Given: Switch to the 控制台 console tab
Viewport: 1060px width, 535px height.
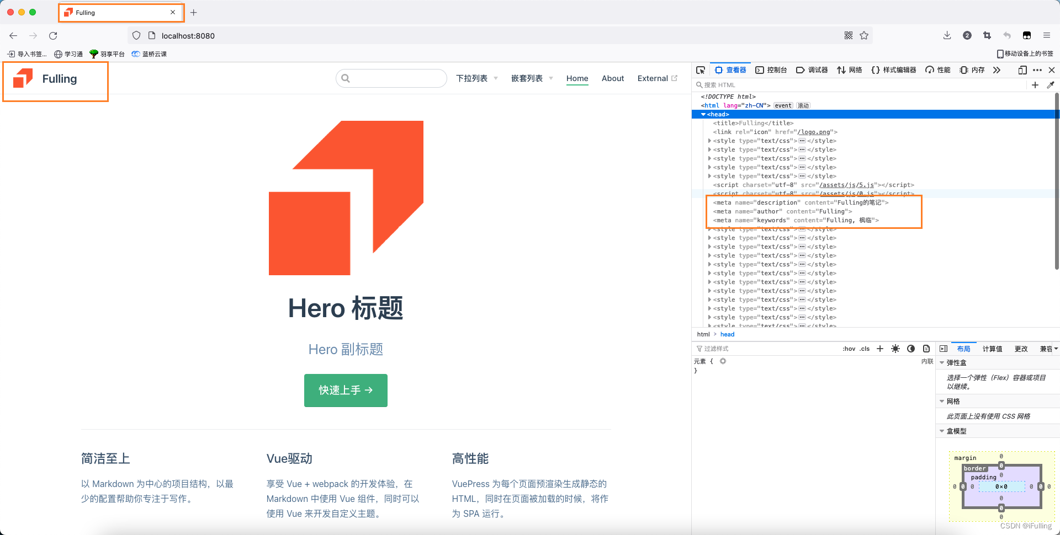Looking at the screenshot, I should 771,70.
